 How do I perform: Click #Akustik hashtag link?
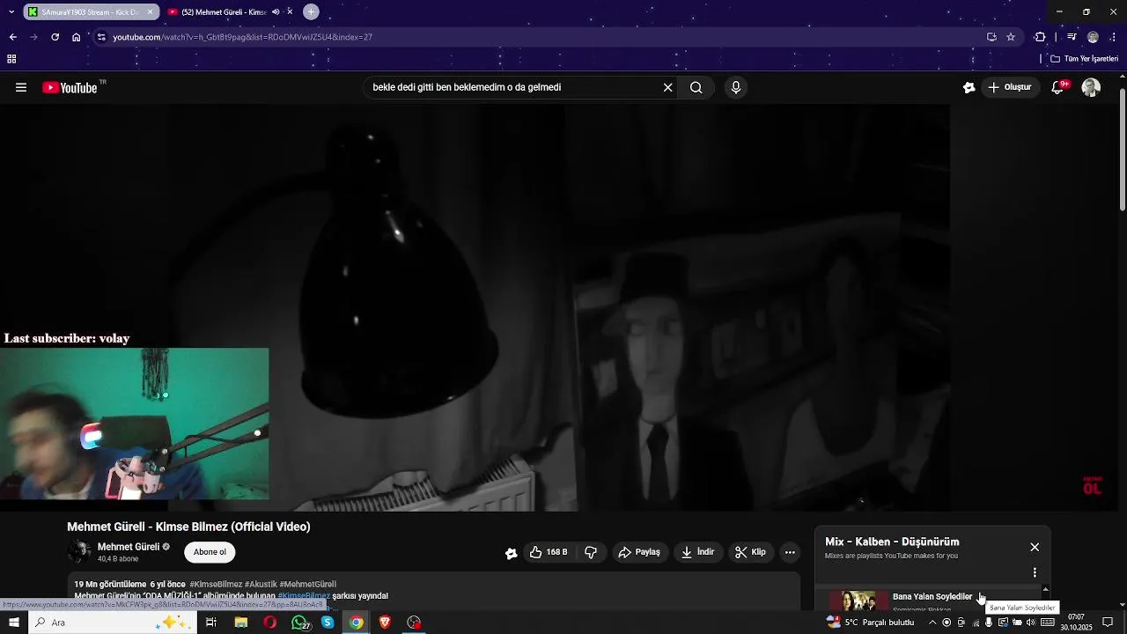pos(261,585)
